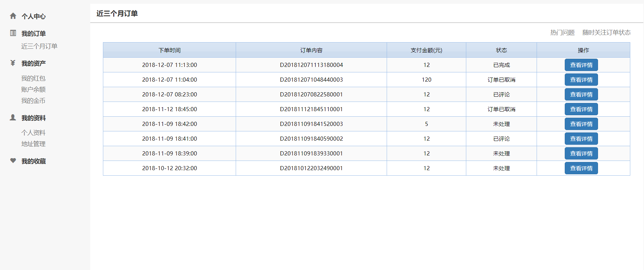Click the order list icon beside 我的订单
Screen dimensions: 644x270
pos(13,33)
